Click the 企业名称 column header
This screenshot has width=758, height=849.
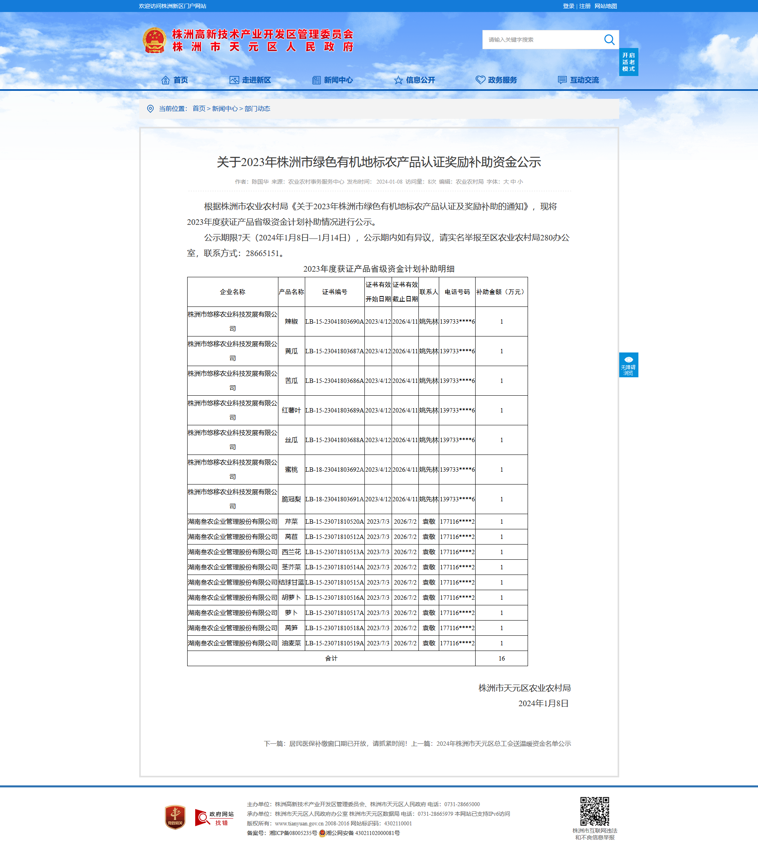tap(232, 292)
